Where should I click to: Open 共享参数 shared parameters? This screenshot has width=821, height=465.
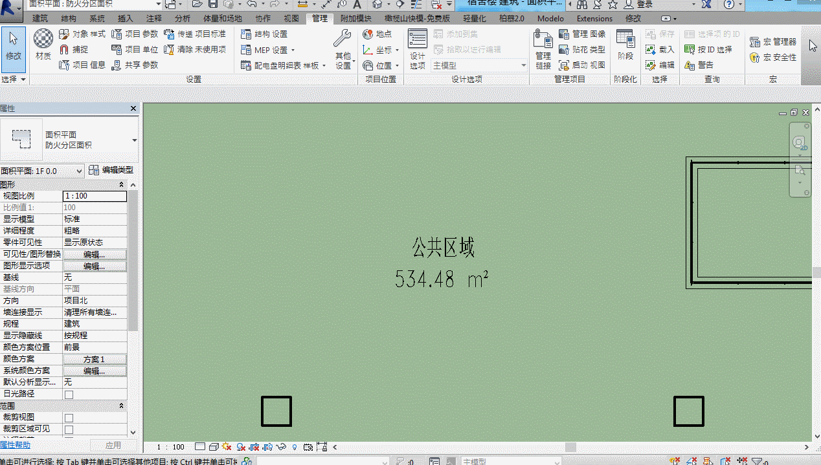coord(135,65)
